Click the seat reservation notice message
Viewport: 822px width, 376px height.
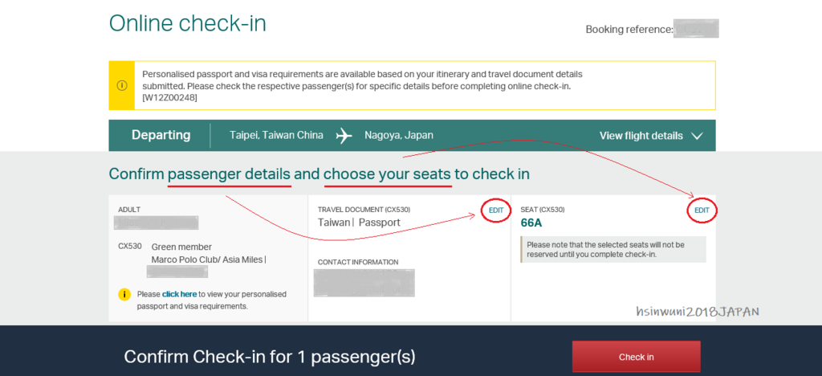(x=612, y=250)
